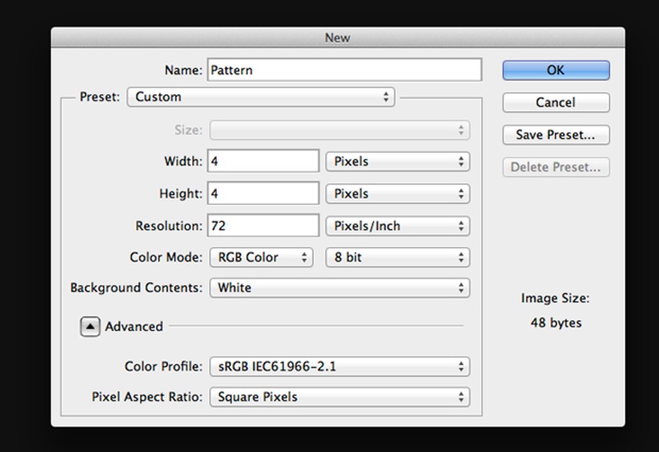
Task: Click OK to create the document
Action: click(556, 70)
